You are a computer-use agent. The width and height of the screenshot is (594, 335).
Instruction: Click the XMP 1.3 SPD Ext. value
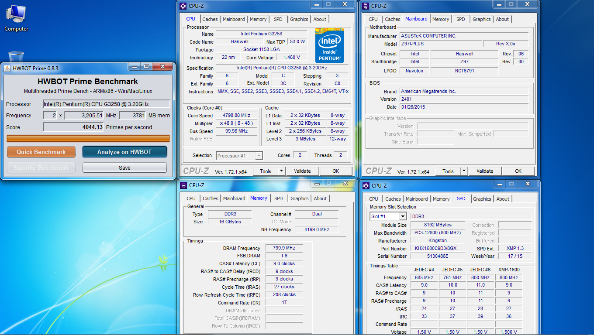pos(515,248)
